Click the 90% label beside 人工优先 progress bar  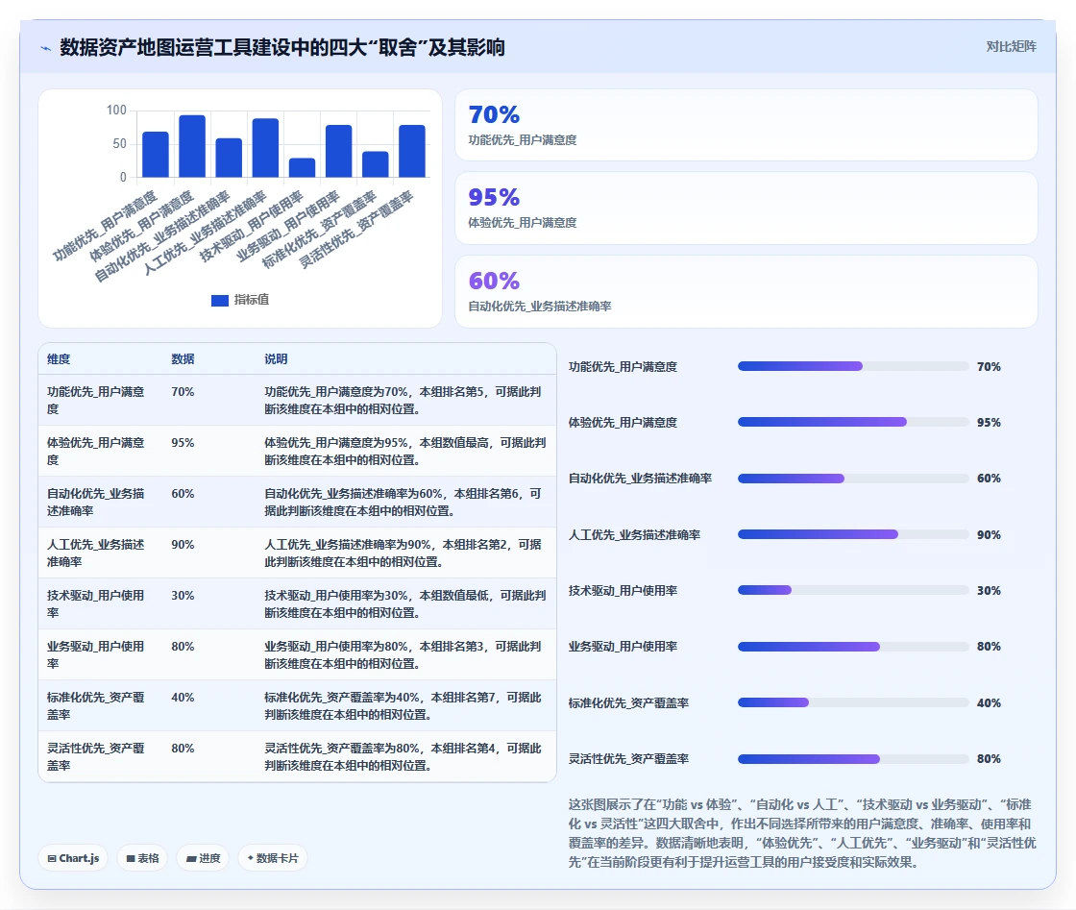(989, 534)
